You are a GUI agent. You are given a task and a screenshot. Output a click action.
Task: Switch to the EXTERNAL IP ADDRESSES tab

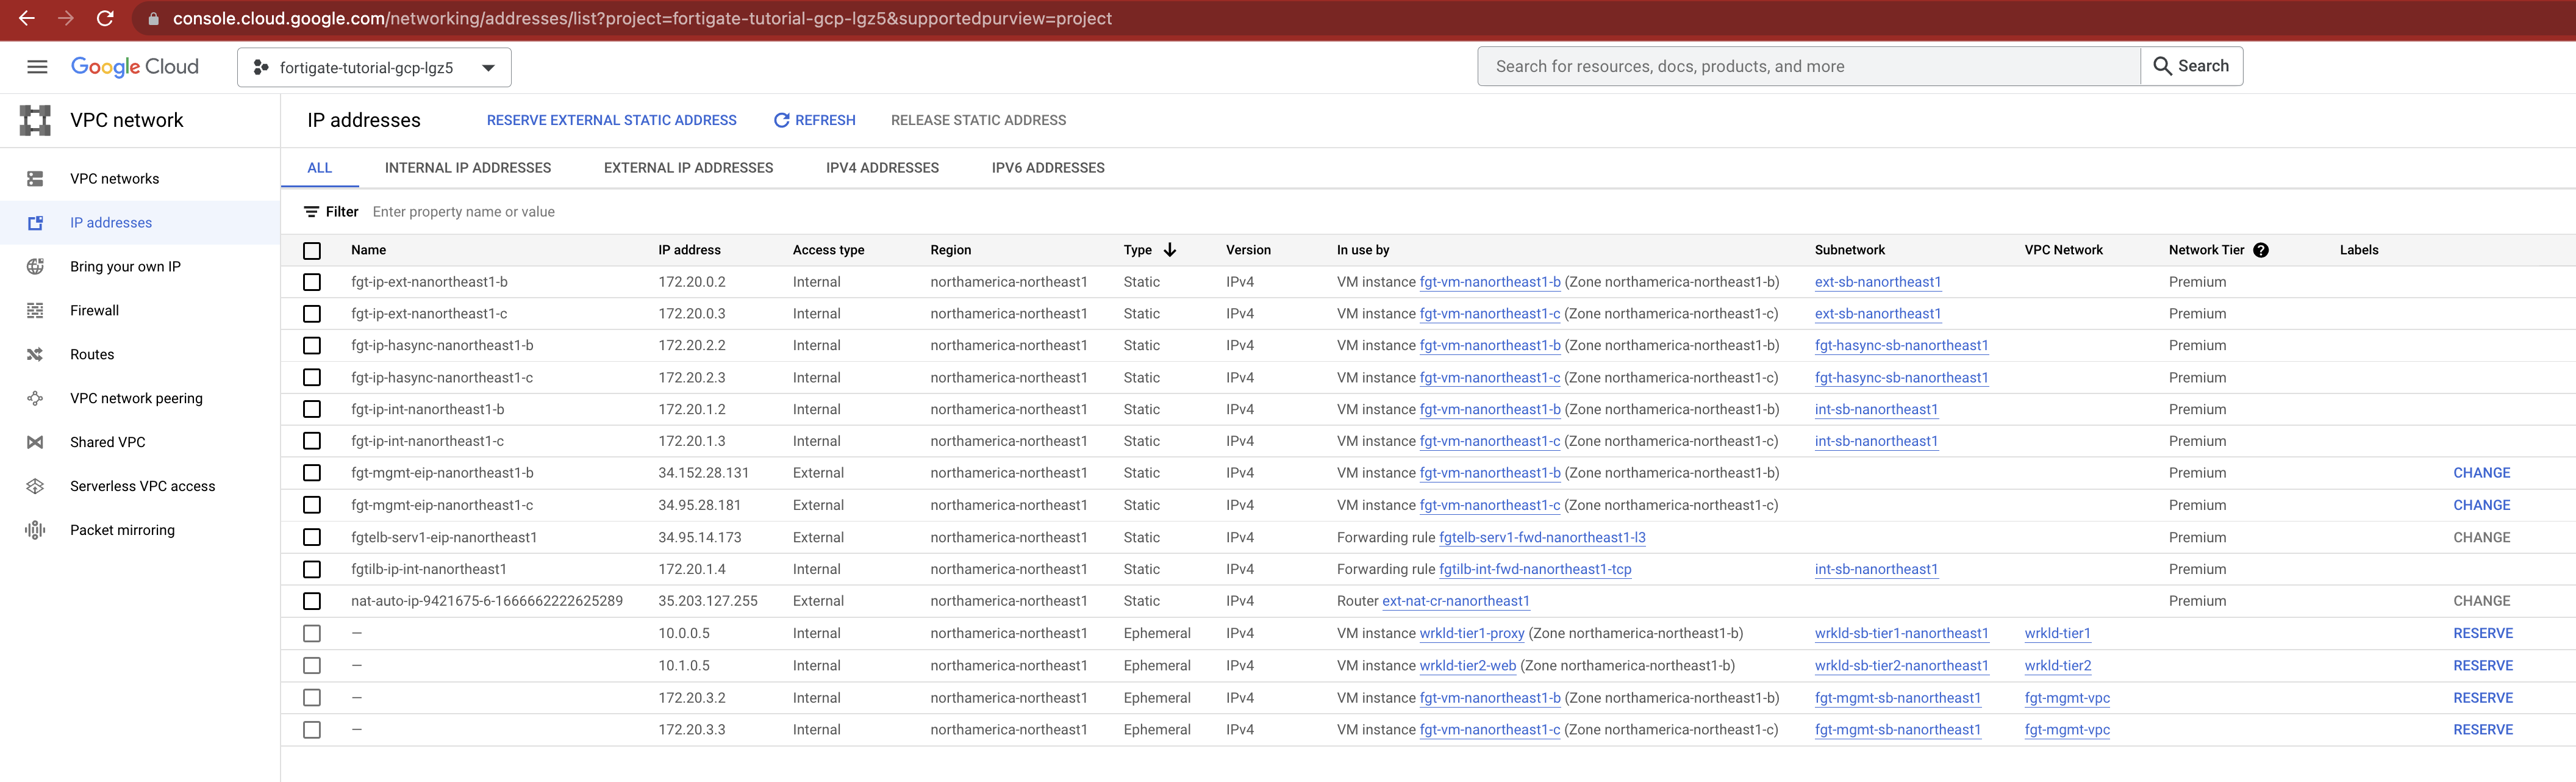click(x=688, y=167)
